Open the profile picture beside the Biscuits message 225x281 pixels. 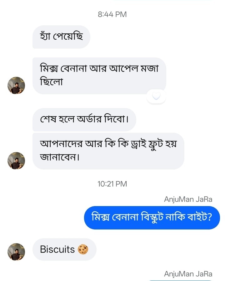coord(16,252)
